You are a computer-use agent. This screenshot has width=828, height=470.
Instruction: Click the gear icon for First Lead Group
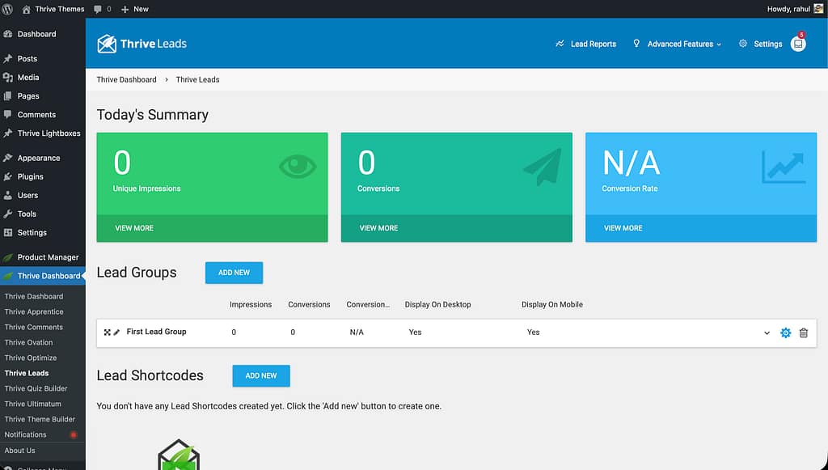click(785, 332)
